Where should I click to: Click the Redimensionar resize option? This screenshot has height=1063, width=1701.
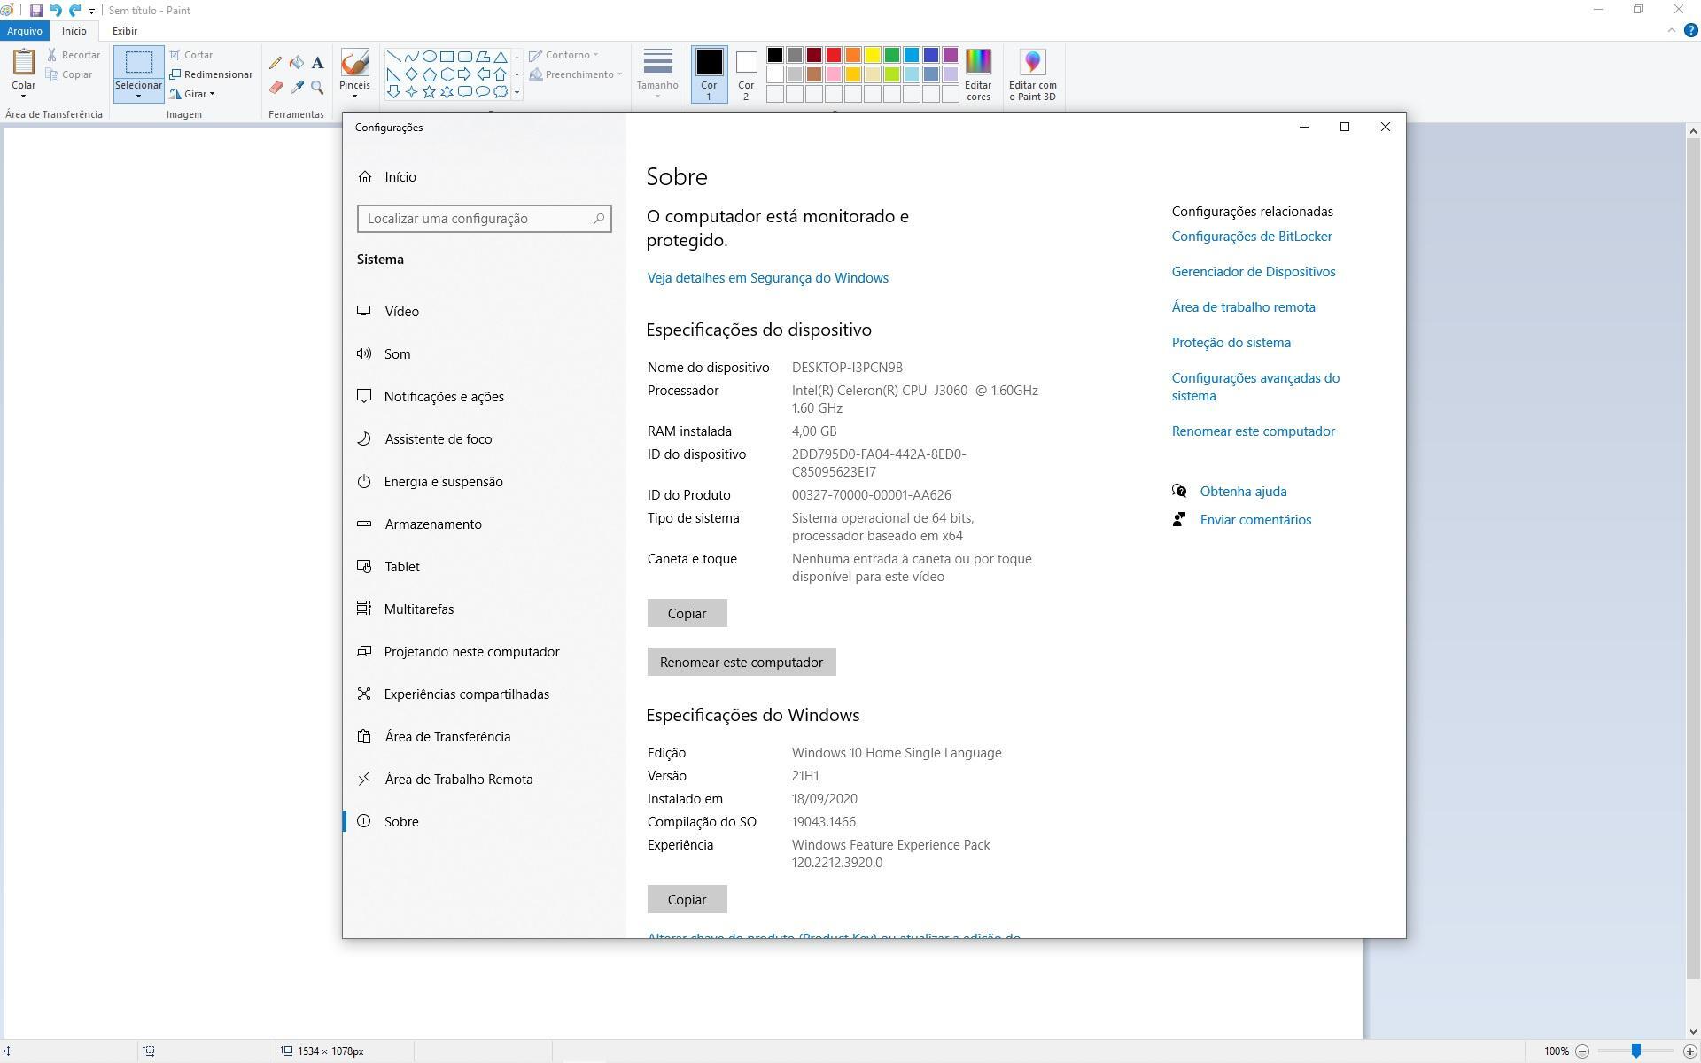211,74
